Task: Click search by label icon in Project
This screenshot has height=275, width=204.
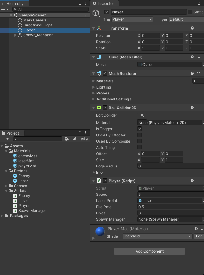Action: (x=75, y=139)
